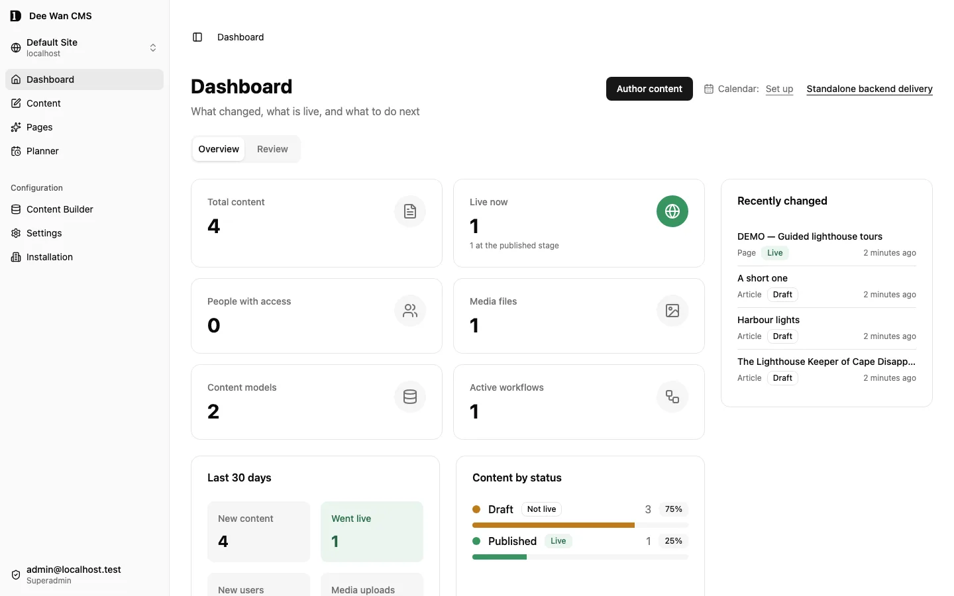Screen dimensions: 954x596
Task: Click the People with access users icon
Action: tap(410, 311)
